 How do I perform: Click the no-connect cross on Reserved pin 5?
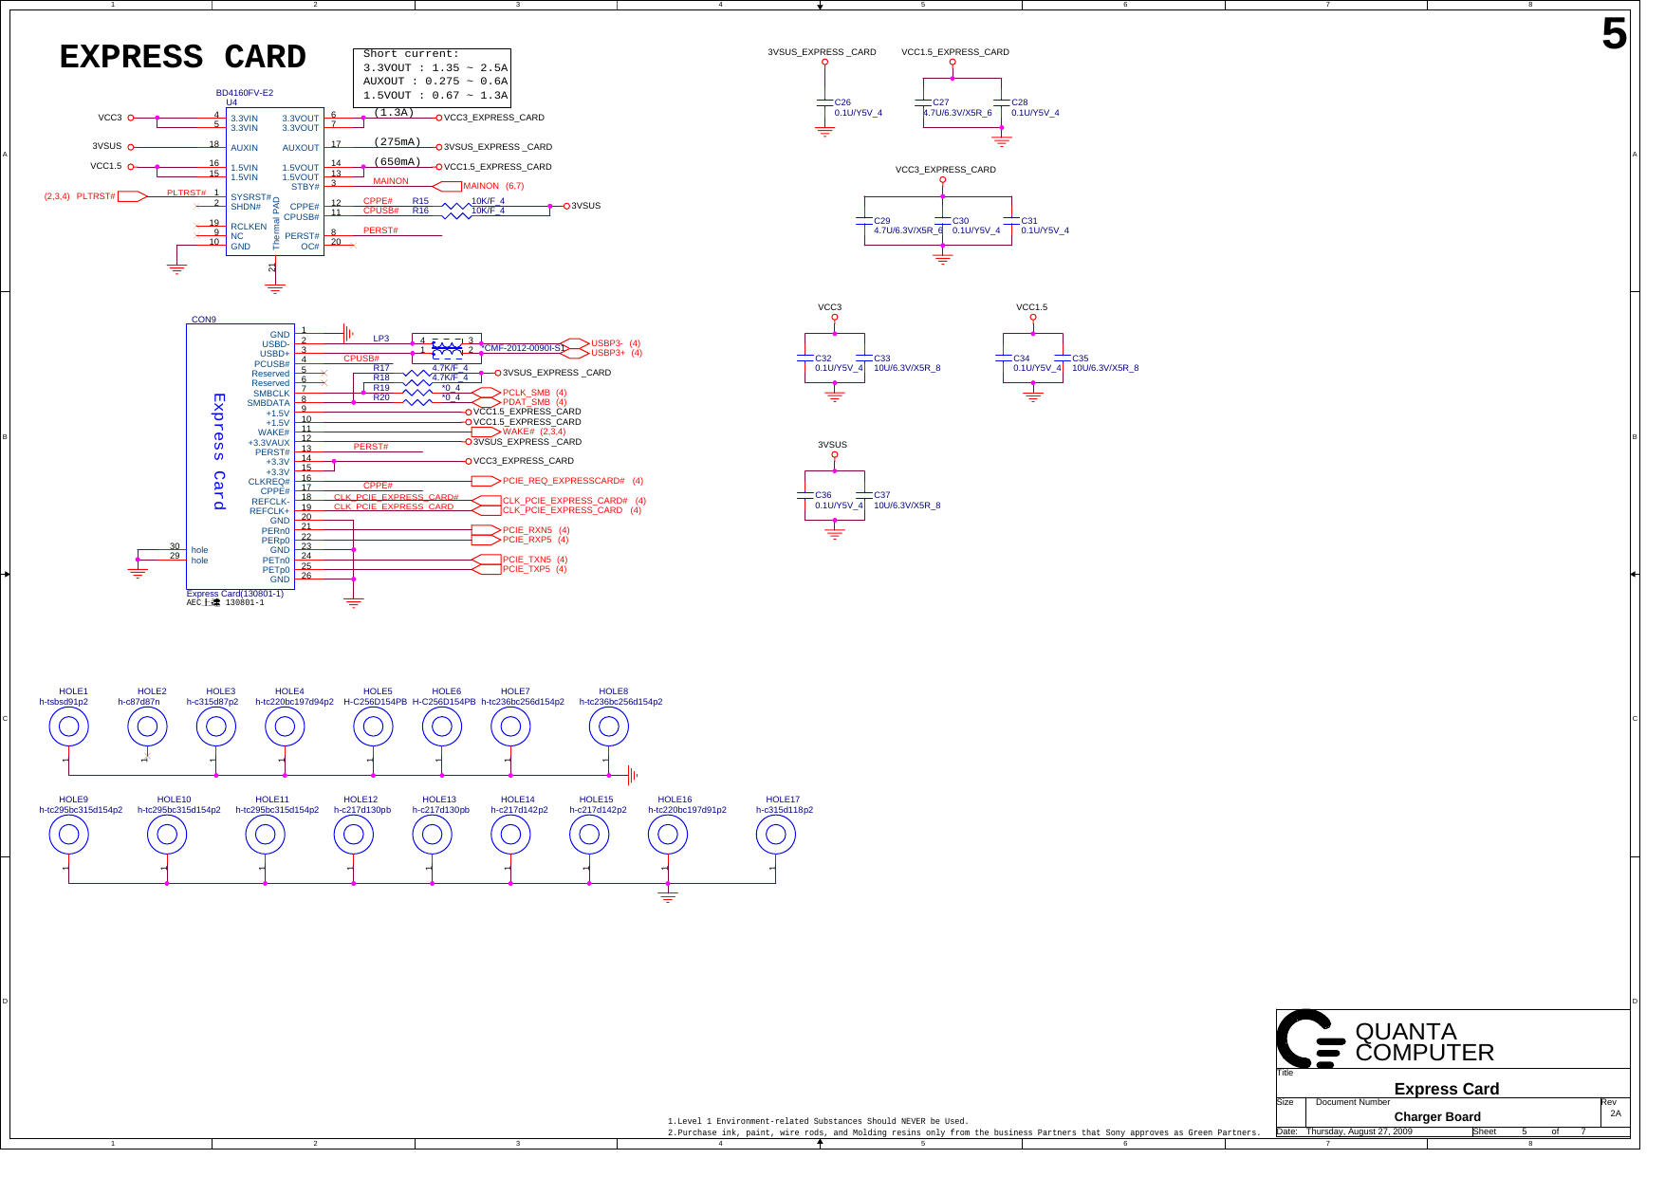324,372
